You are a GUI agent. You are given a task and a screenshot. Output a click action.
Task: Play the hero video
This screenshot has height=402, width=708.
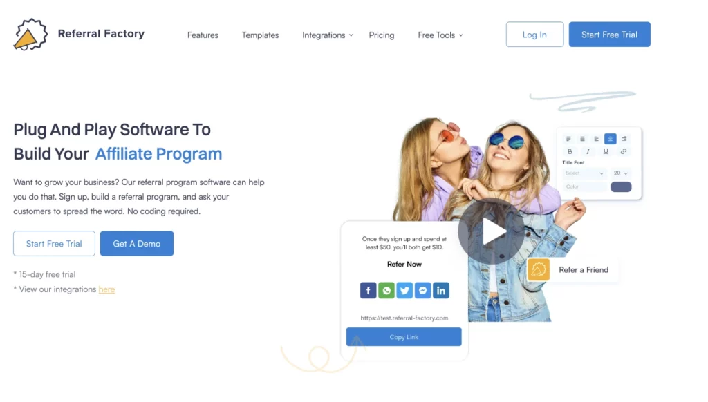[x=492, y=231]
